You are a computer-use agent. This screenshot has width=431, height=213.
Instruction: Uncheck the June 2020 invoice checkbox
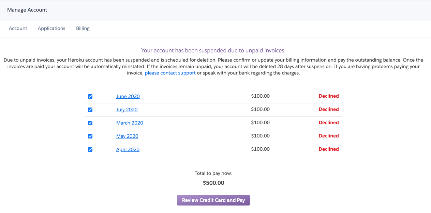coord(90,96)
